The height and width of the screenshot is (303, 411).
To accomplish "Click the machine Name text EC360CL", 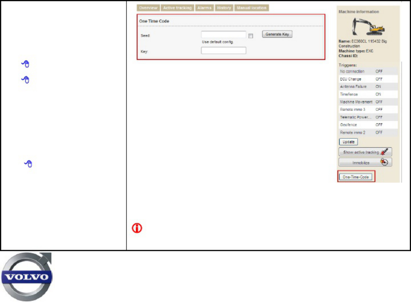I will tap(359, 41).
